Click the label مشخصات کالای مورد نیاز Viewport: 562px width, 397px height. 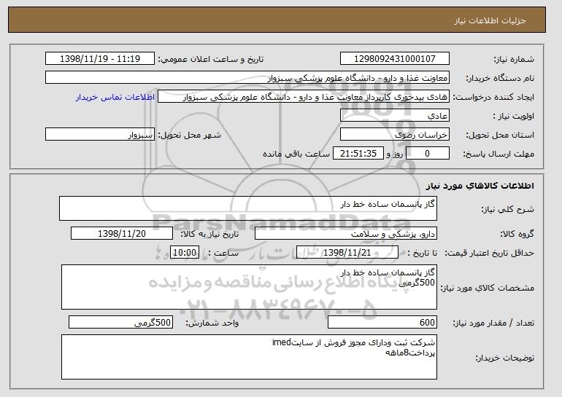click(x=487, y=288)
